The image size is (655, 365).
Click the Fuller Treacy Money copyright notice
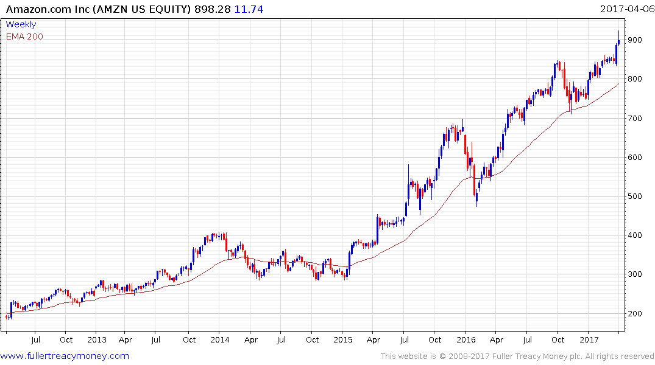(x=517, y=356)
